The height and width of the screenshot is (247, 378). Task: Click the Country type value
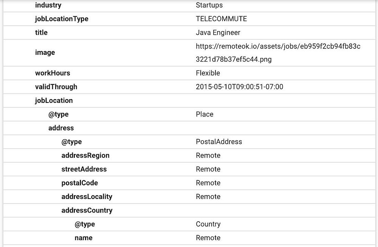208,224
